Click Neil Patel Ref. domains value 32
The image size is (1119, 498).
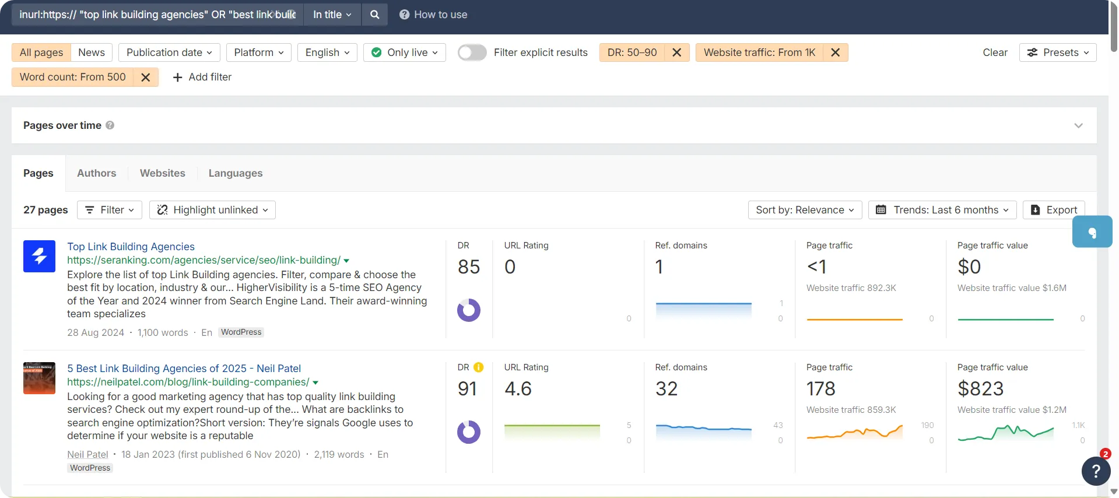point(667,388)
